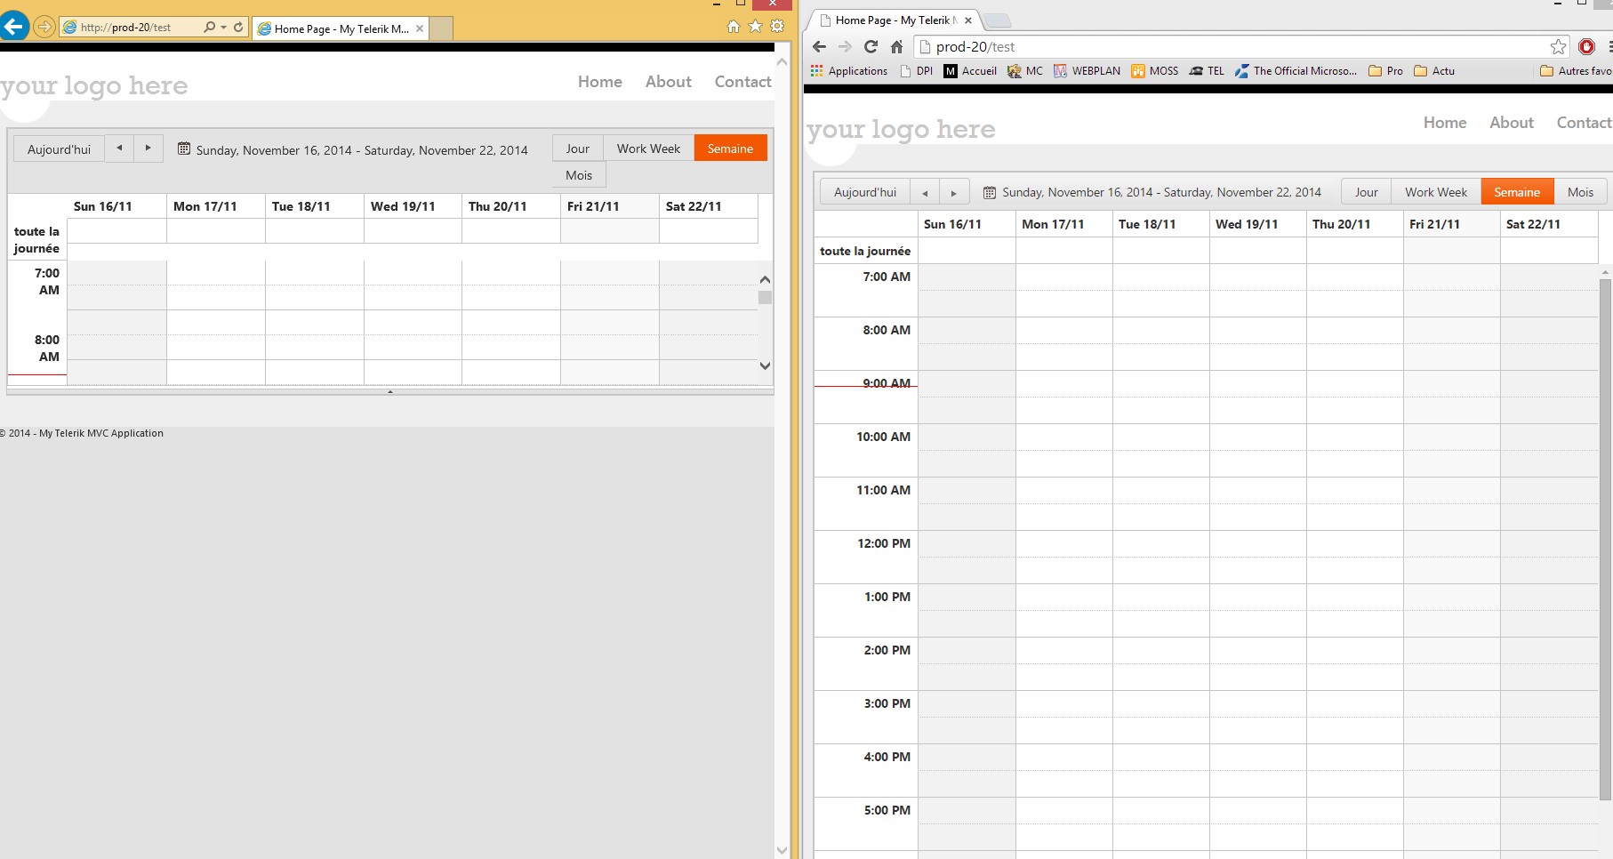Bookmark page with Chrome star icon
The width and height of the screenshot is (1613, 859).
[x=1558, y=46]
